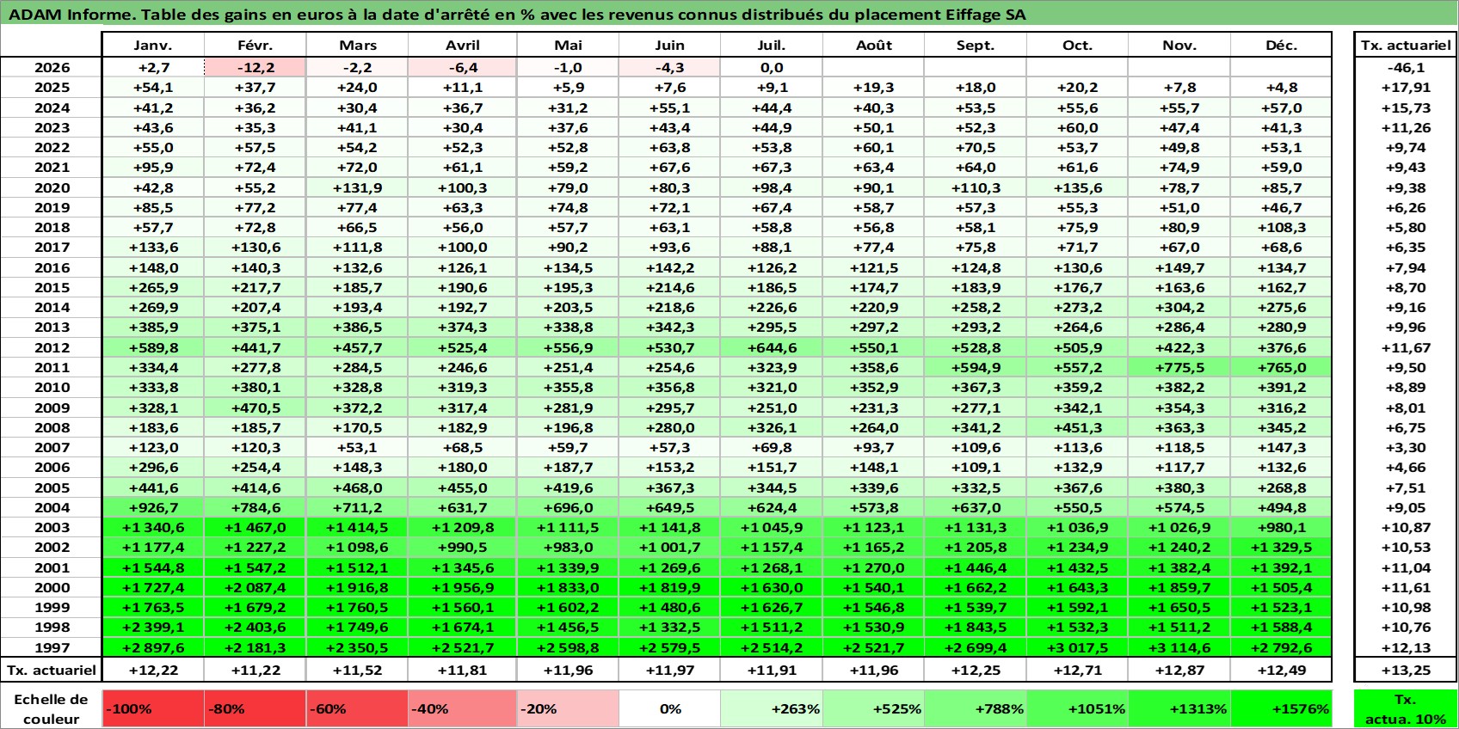1459x729 pixels.
Task: Click the 2020 year row label
Action: [52, 187]
